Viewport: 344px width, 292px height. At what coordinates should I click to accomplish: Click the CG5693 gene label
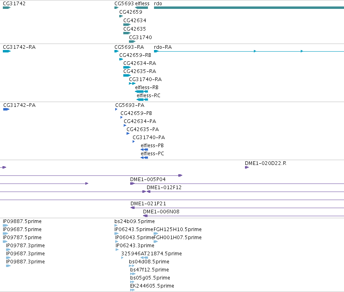point(125,4)
